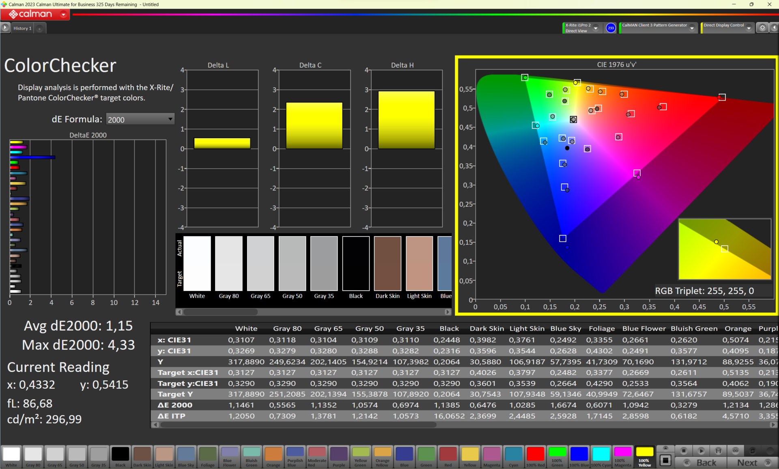
Task: Click the stop measurement icon
Action: click(684, 451)
